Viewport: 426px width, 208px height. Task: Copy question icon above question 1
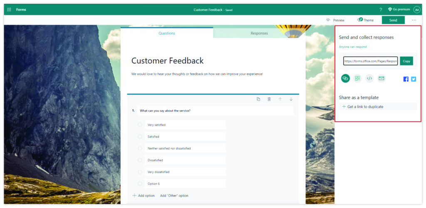pyautogui.click(x=258, y=99)
